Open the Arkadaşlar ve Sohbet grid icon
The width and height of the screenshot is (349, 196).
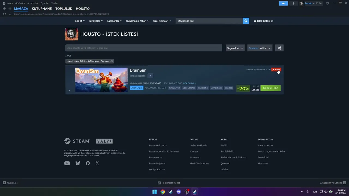(x=345, y=183)
